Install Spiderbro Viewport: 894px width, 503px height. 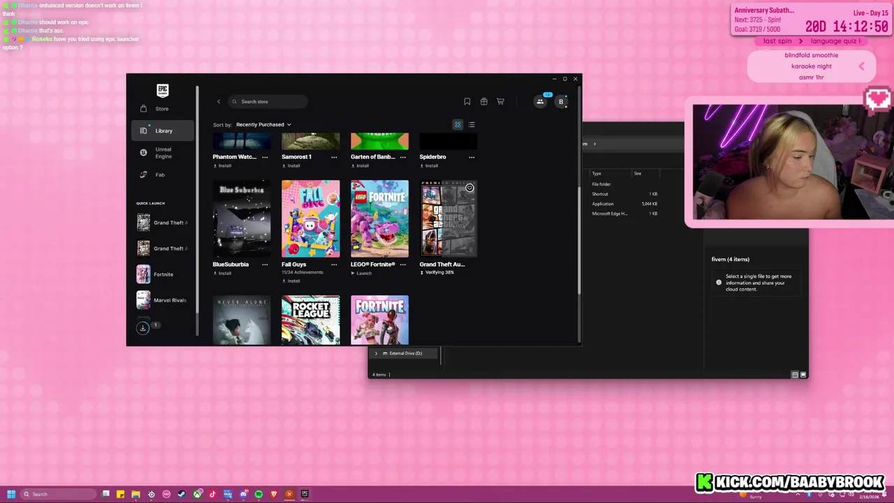(x=429, y=166)
